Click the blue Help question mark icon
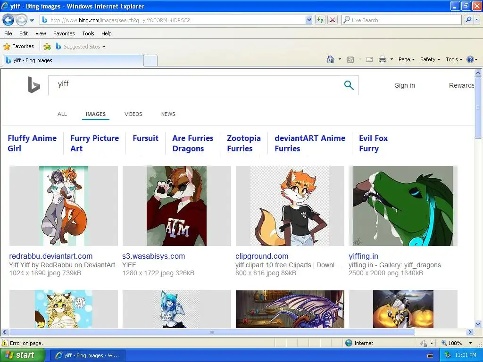Screen dimensions: 483x362 470,59
